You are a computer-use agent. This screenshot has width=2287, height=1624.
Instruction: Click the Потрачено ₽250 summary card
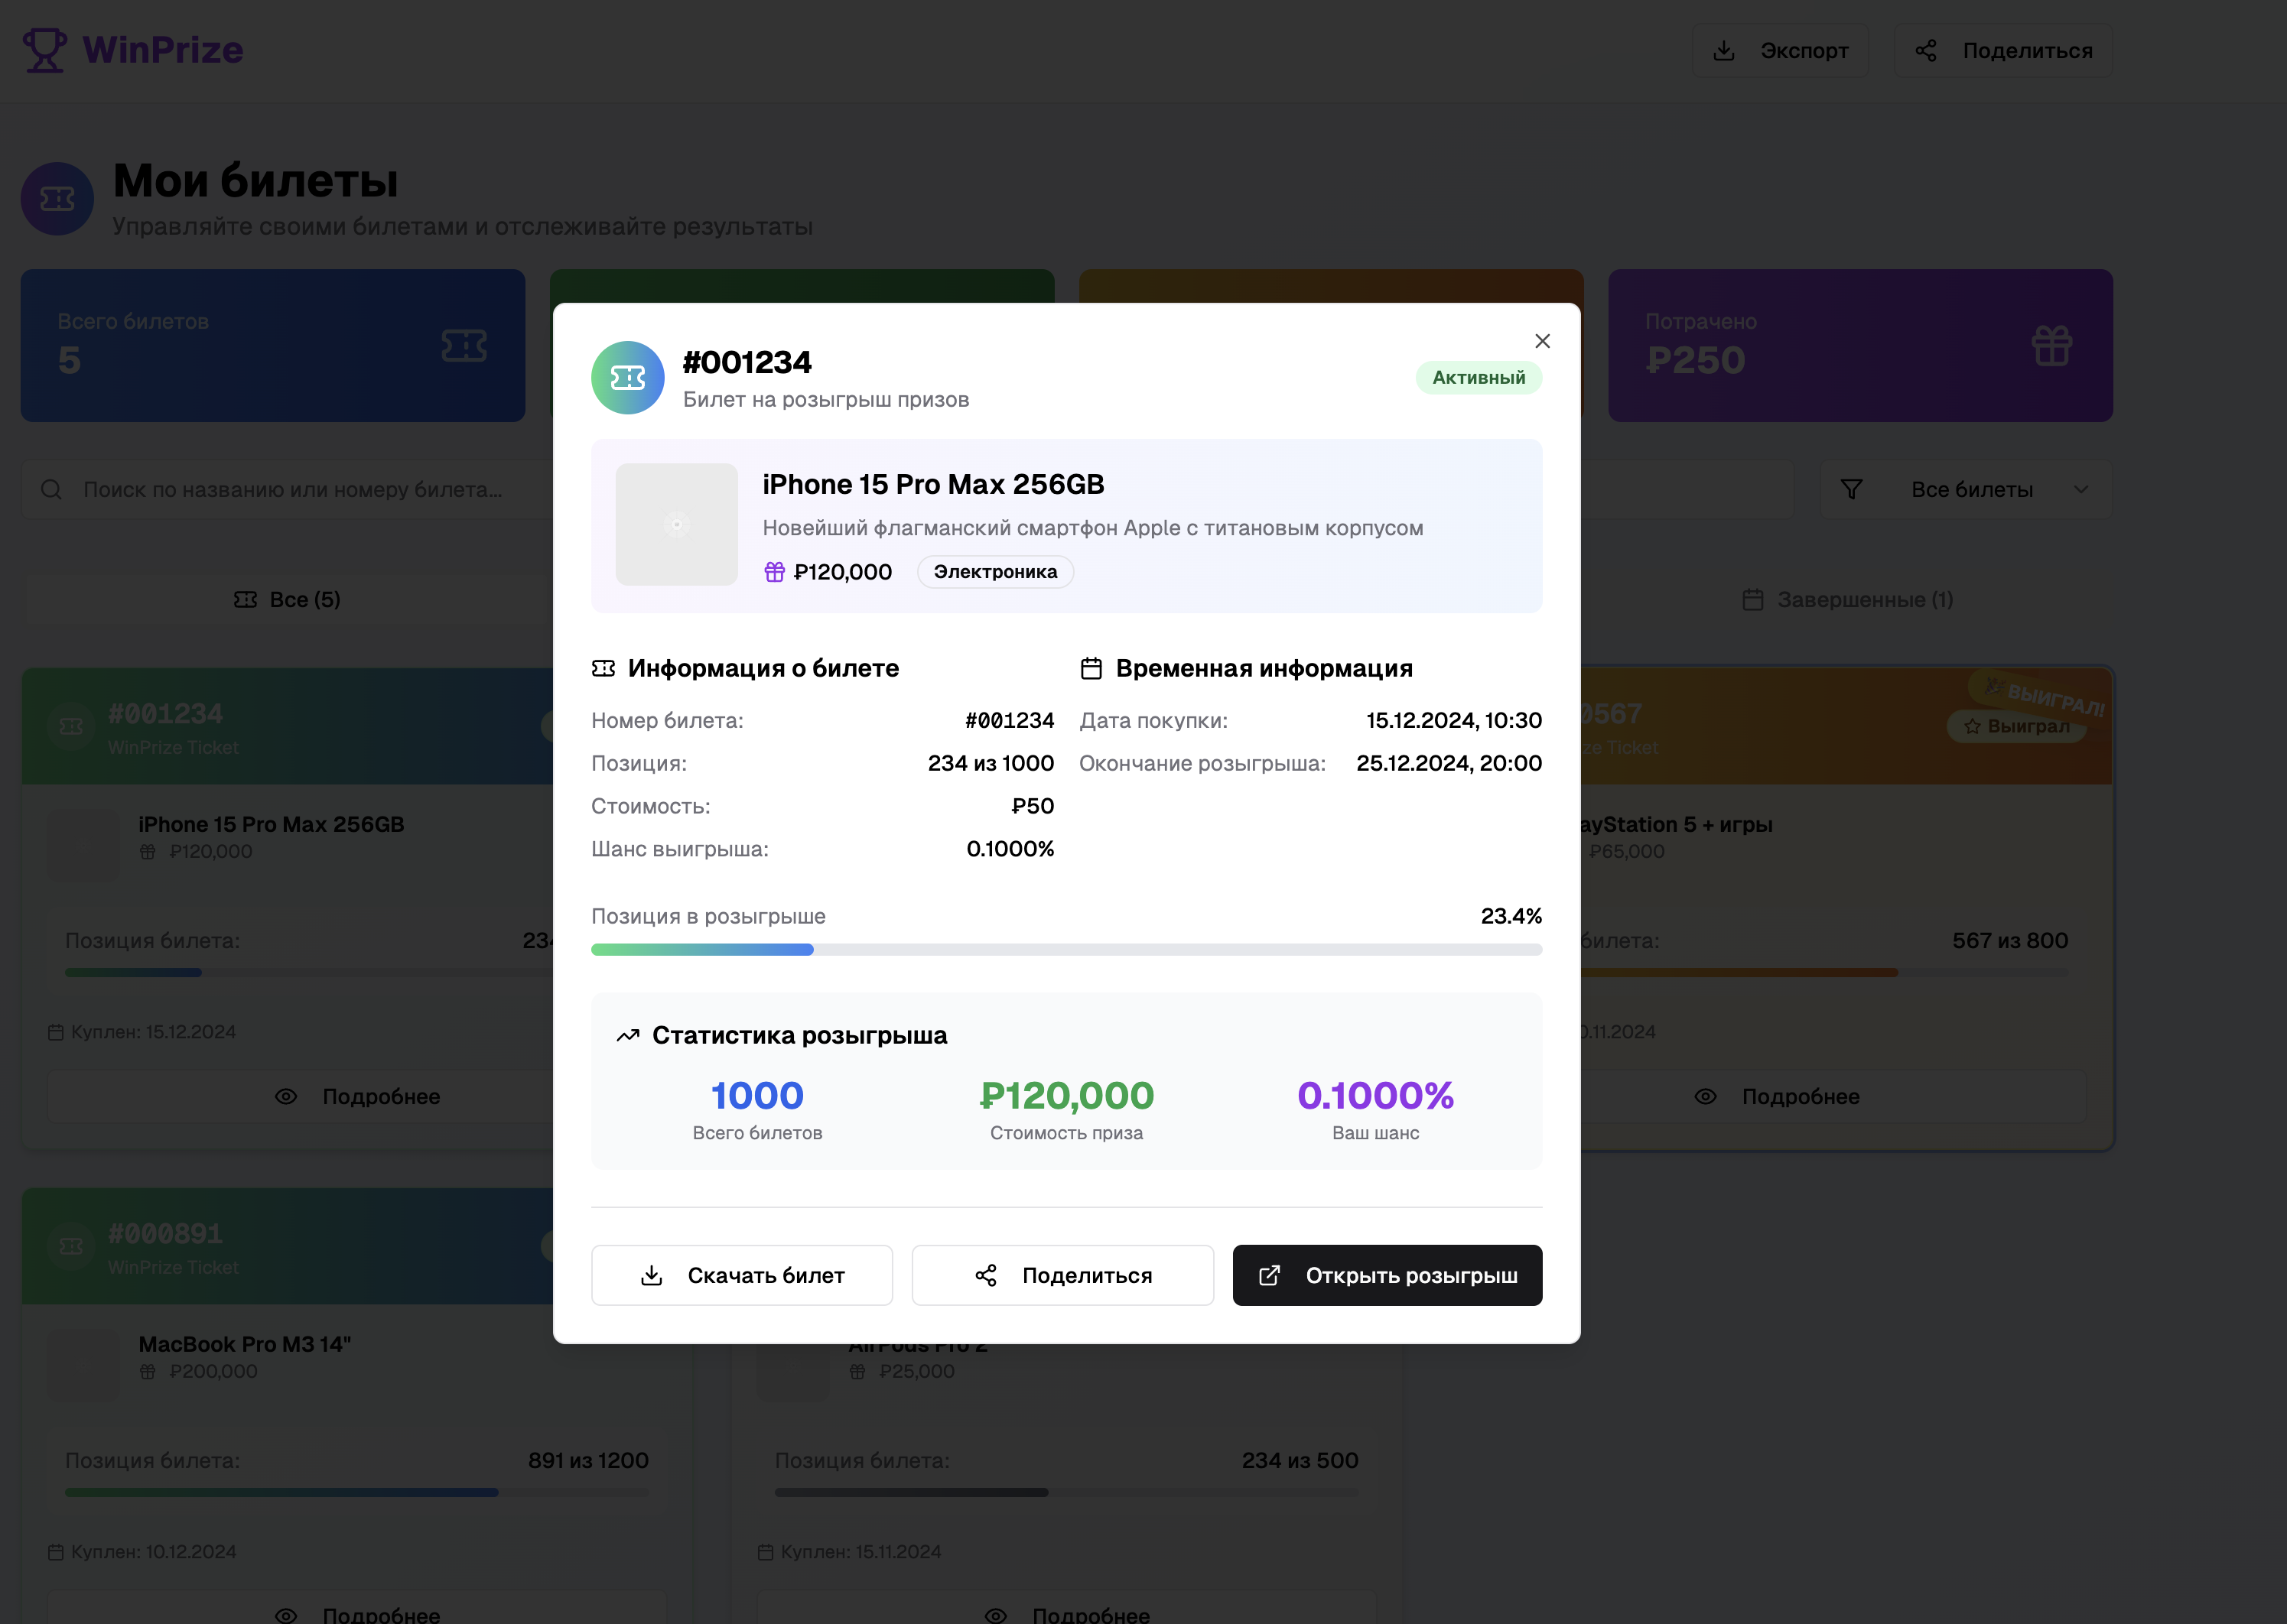click(x=1861, y=345)
